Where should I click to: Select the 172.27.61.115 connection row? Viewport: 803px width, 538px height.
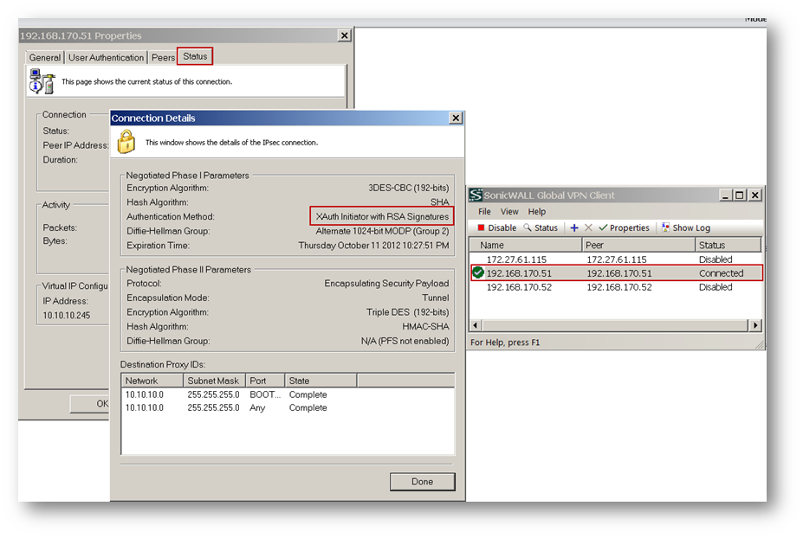[x=616, y=259]
